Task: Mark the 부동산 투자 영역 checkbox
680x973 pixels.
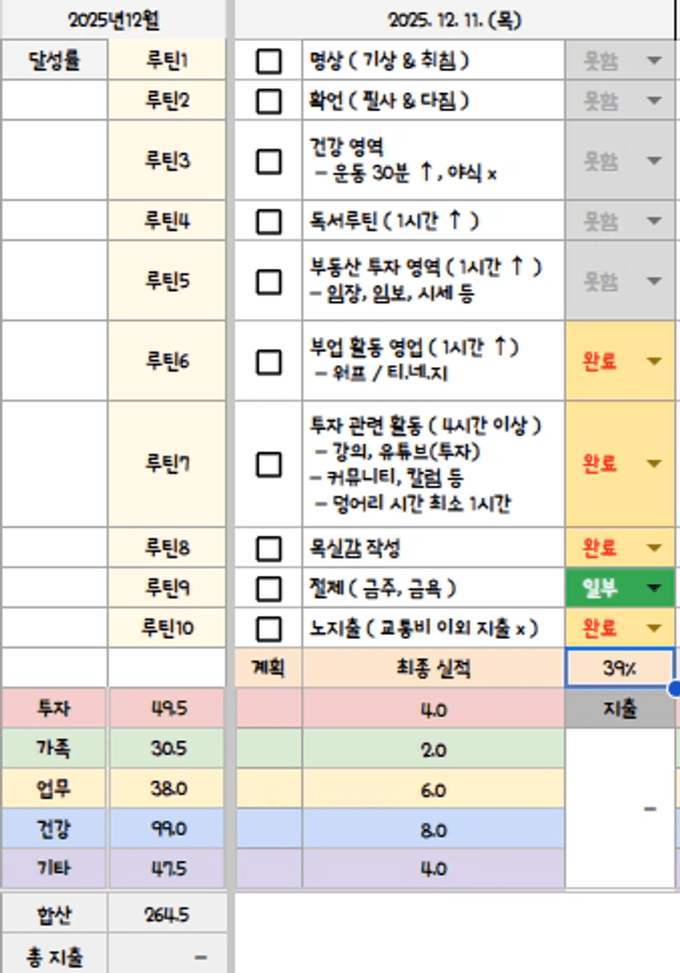Action: [x=269, y=281]
